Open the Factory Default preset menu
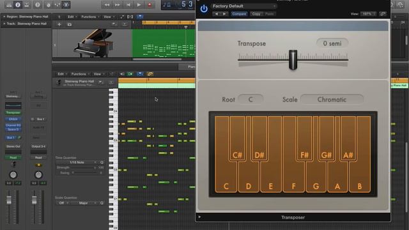 pos(243,6)
